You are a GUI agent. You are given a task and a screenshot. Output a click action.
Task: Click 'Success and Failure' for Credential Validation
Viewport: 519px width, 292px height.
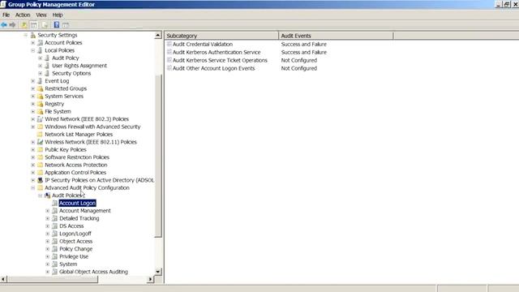(304, 44)
